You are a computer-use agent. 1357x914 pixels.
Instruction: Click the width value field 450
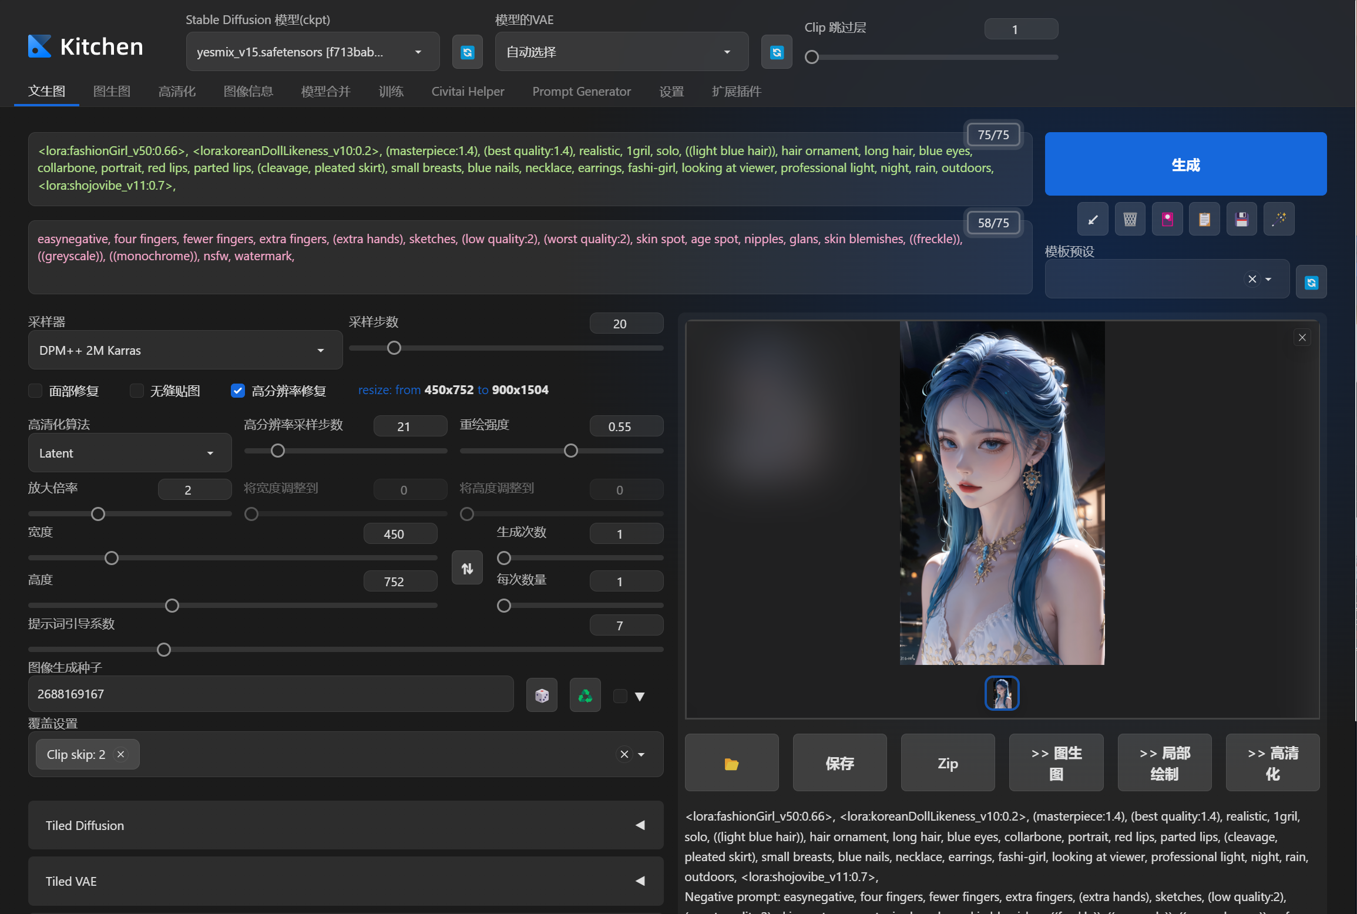tap(400, 534)
